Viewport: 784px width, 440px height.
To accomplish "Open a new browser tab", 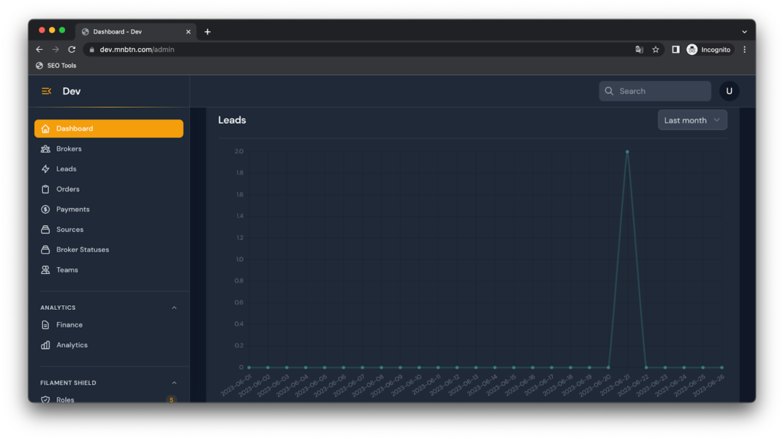I will point(207,31).
